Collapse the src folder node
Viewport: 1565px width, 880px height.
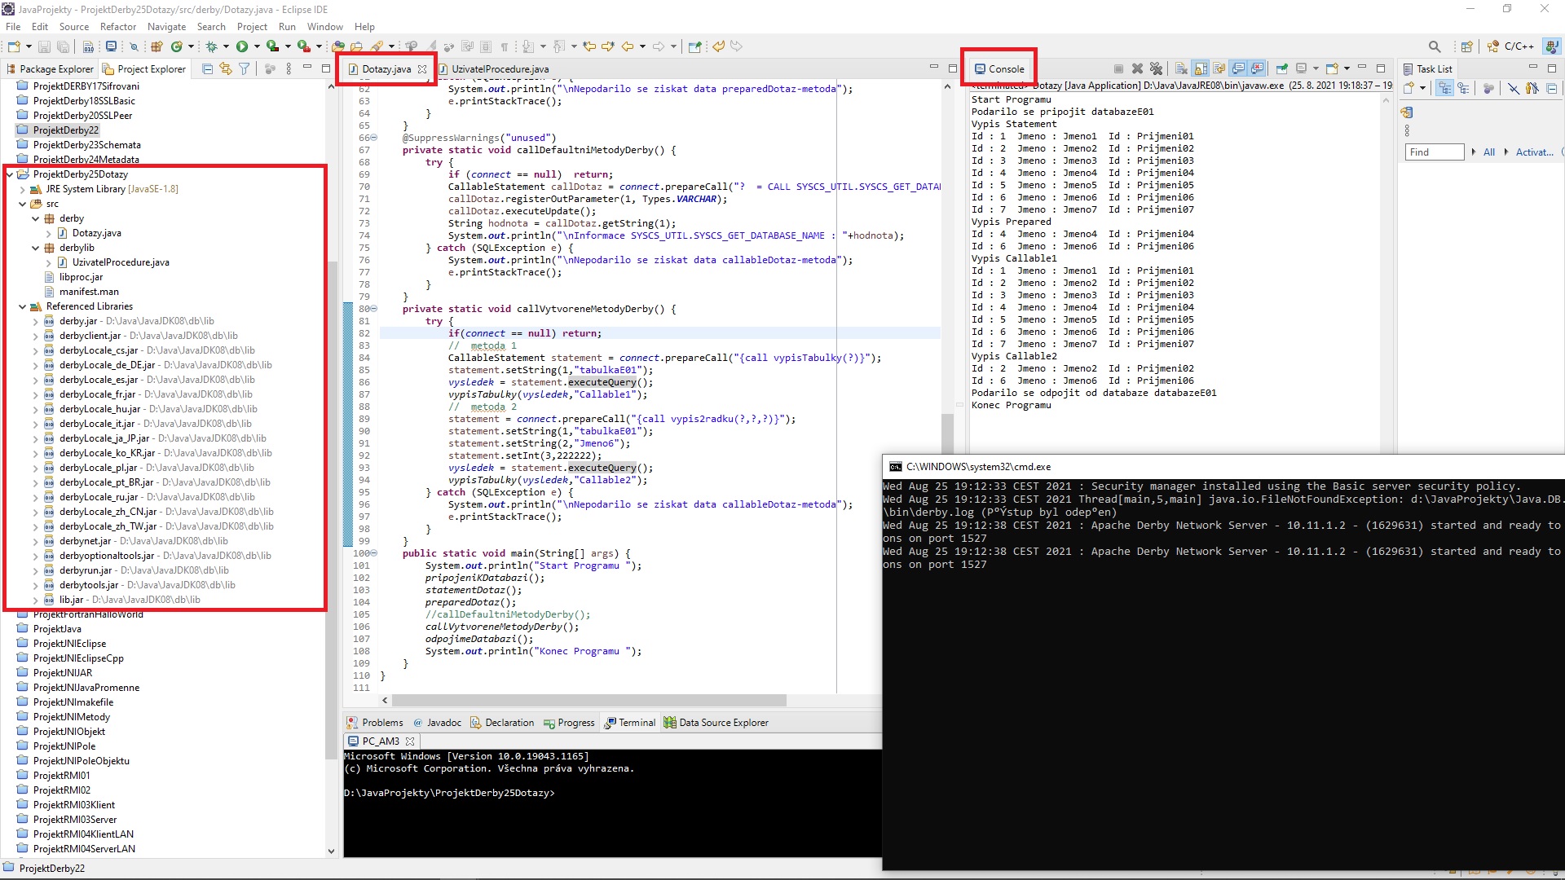[23, 204]
